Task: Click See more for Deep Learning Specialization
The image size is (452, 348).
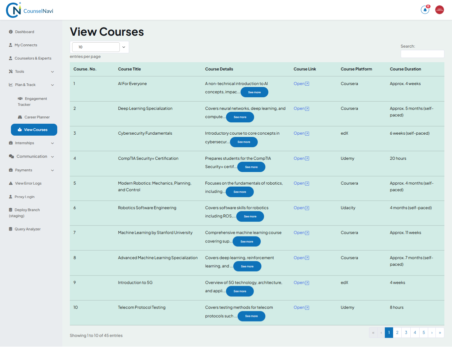Action: (240, 117)
